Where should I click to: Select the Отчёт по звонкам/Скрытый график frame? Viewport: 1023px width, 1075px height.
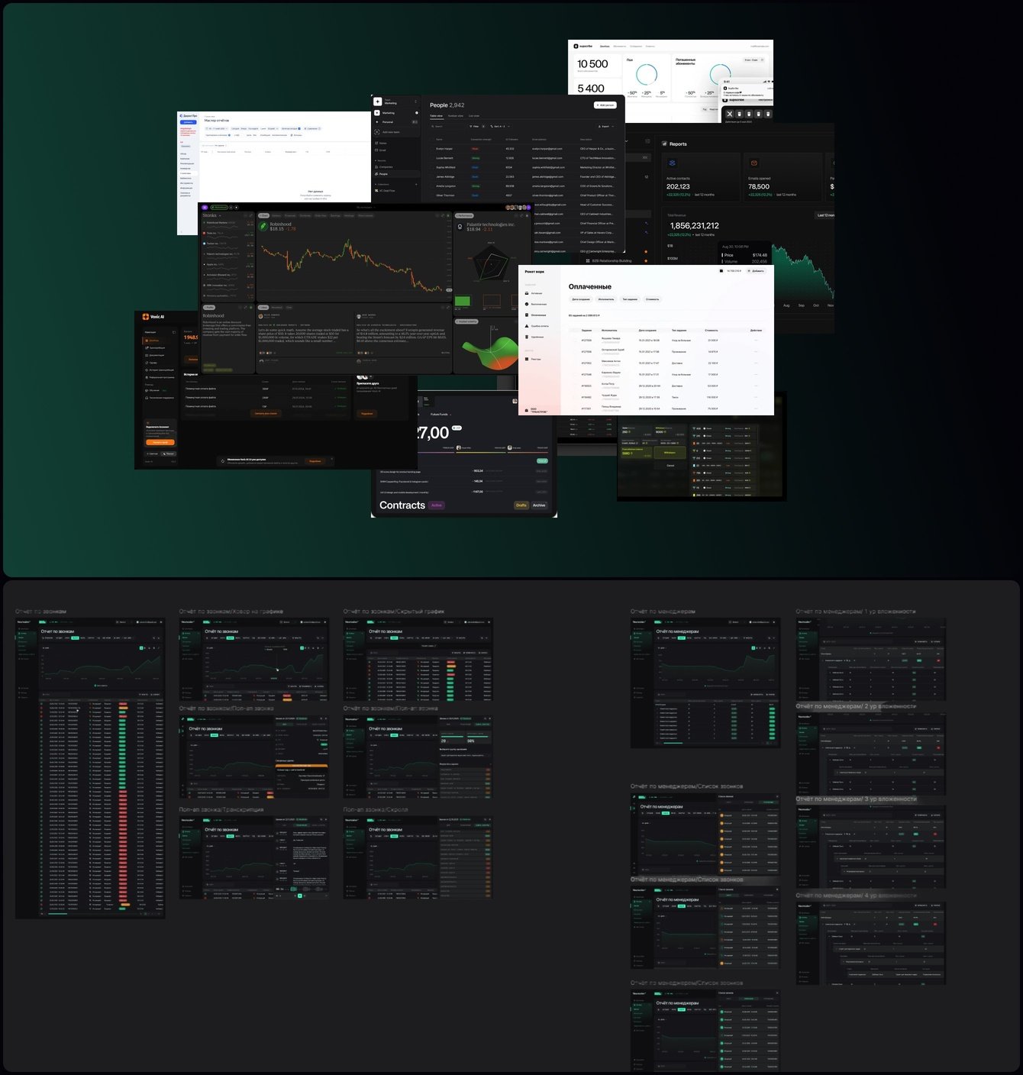pos(418,660)
